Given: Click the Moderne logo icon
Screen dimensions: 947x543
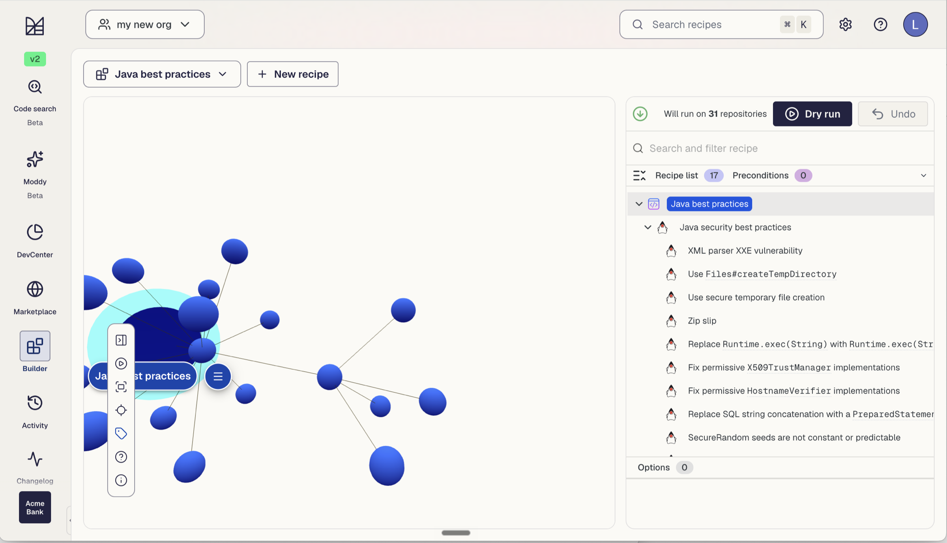Looking at the screenshot, I should [35, 26].
